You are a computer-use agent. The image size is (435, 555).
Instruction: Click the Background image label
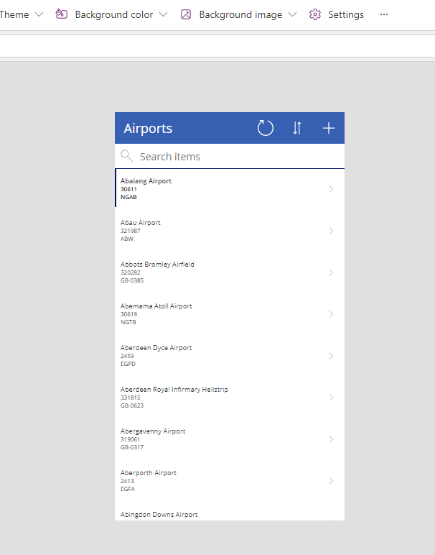tap(240, 14)
